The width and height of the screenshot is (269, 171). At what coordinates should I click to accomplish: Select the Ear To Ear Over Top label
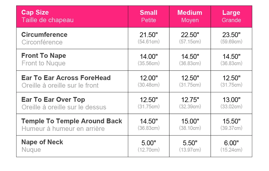point(53,100)
